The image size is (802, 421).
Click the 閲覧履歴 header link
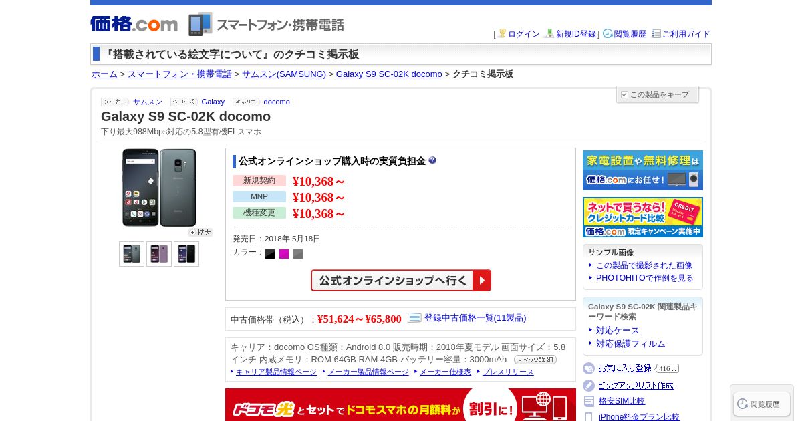(x=630, y=34)
